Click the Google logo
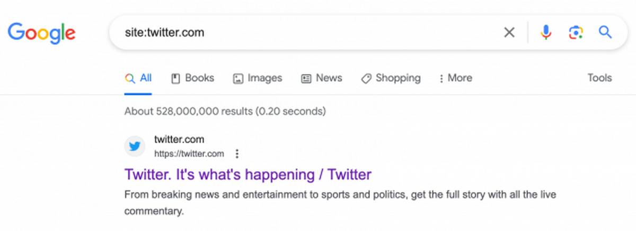This screenshot has height=231, width=636. click(41, 33)
